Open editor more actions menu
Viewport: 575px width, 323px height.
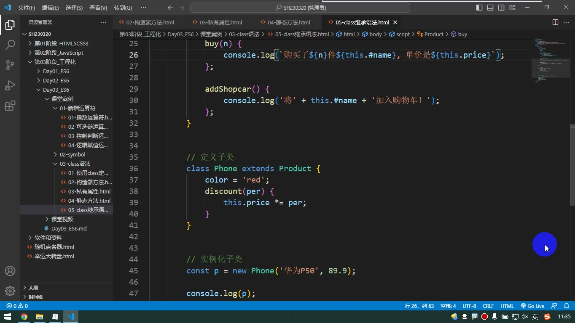tap(566, 22)
